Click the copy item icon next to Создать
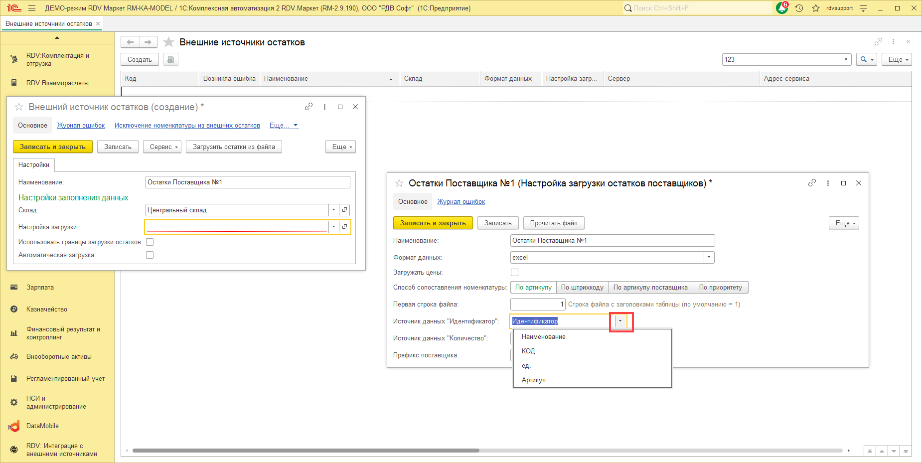The image size is (922, 463). 171,60
